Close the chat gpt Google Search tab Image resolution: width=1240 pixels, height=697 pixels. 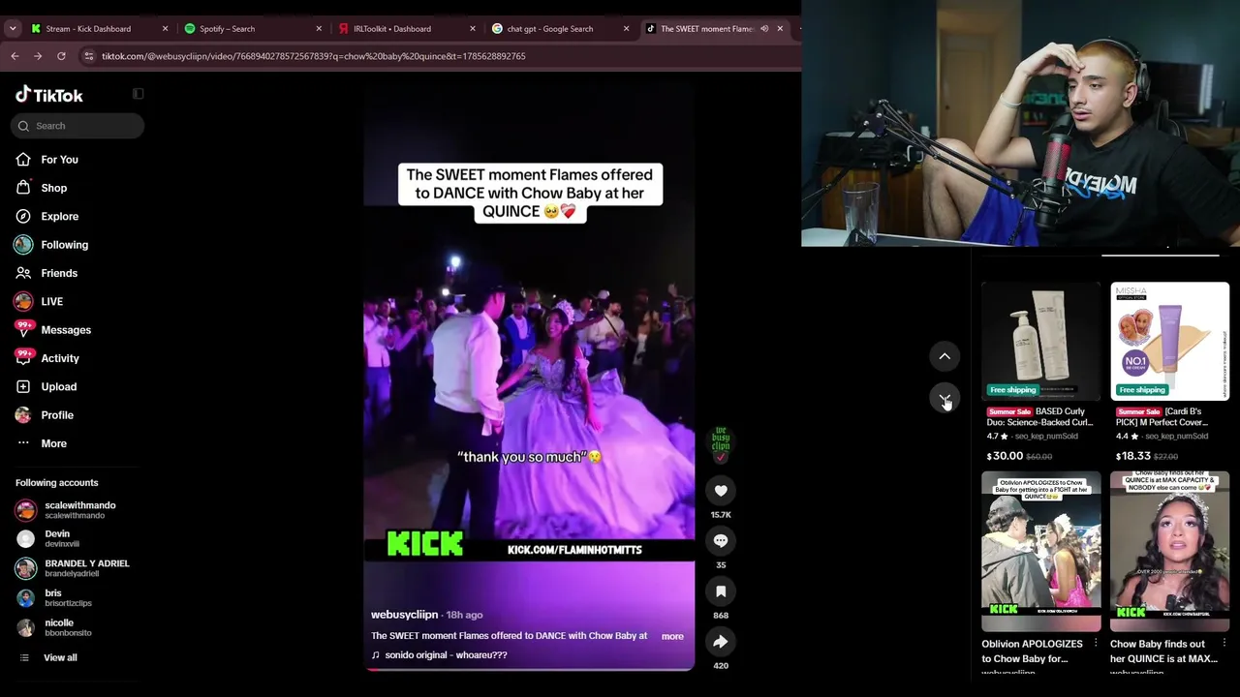tap(626, 29)
